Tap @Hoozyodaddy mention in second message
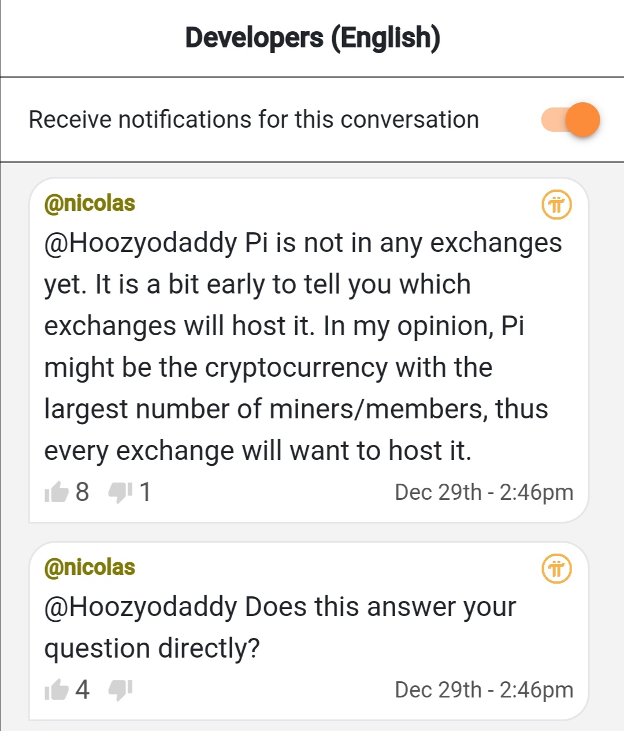Image resolution: width=624 pixels, height=731 pixels. tap(140, 607)
